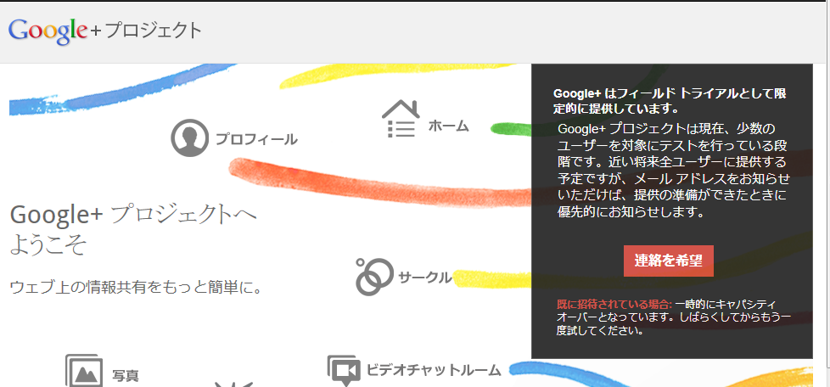The width and height of the screenshot is (830, 387).
Task: Click the red 連絡を希望 button
Action: point(669,261)
